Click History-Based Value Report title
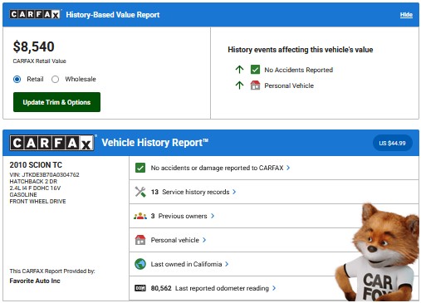This screenshot has width=421, height=303. click(113, 15)
